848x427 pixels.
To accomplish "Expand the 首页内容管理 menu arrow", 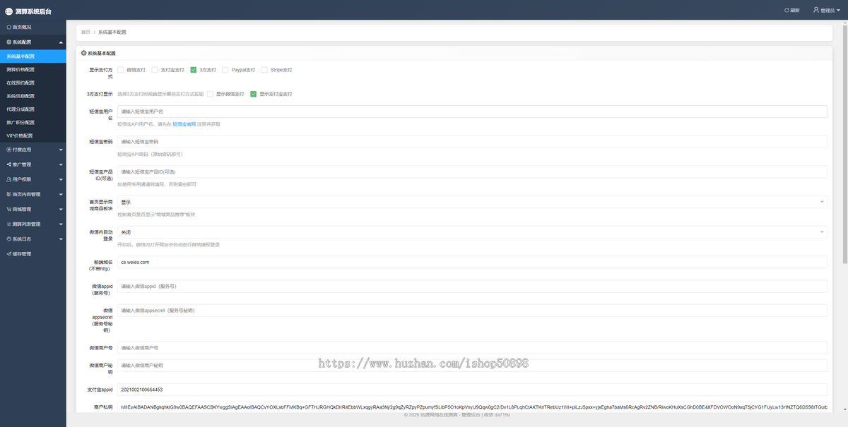I will point(61,194).
